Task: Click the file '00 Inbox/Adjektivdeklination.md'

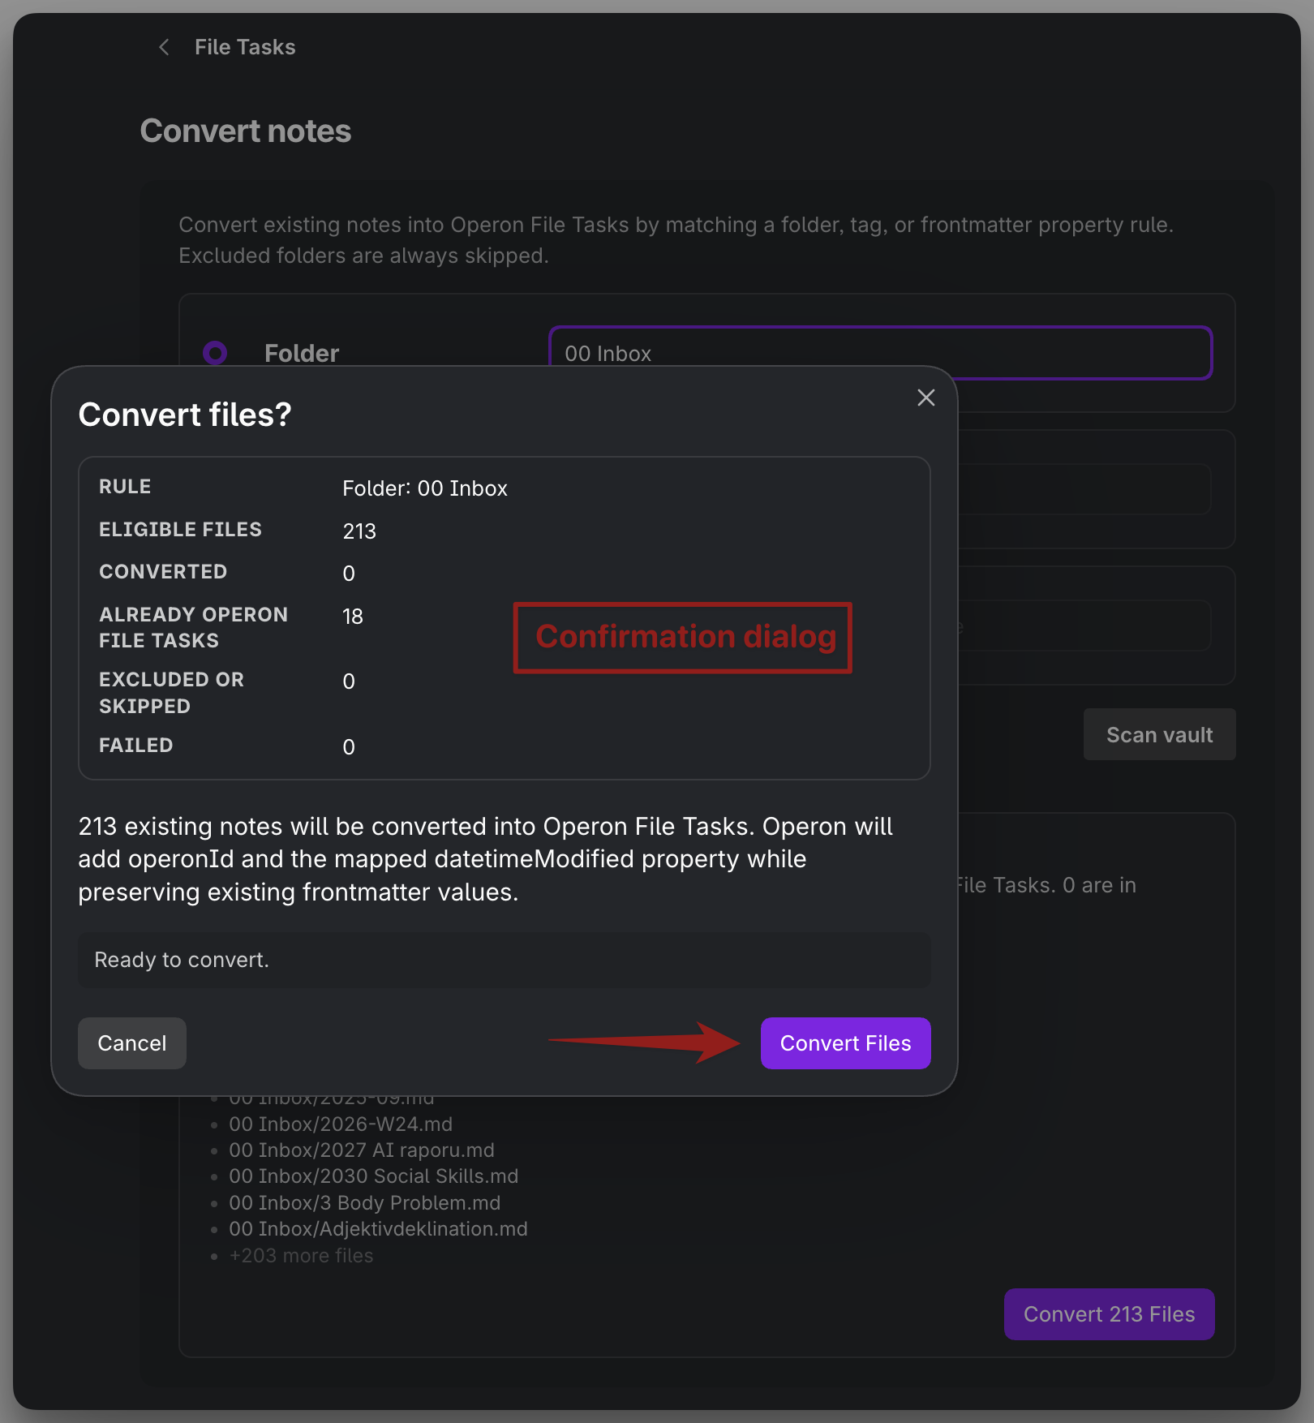Action: pos(378,1229)
